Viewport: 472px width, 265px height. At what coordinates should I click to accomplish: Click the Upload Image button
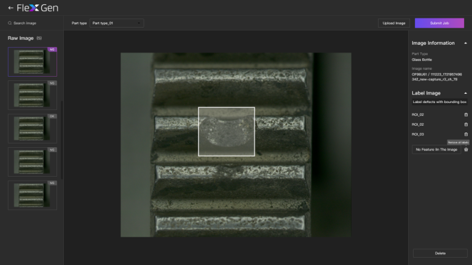click(394, 23)
